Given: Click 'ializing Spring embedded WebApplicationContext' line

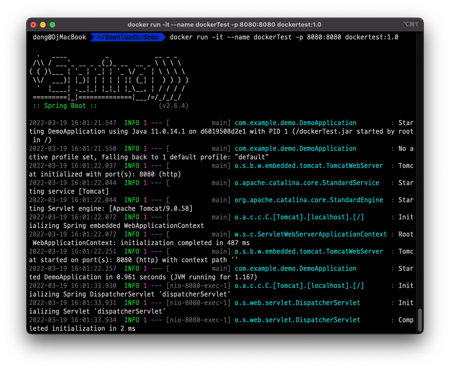Looking at the screenshot, I should [x=117, y=226].
